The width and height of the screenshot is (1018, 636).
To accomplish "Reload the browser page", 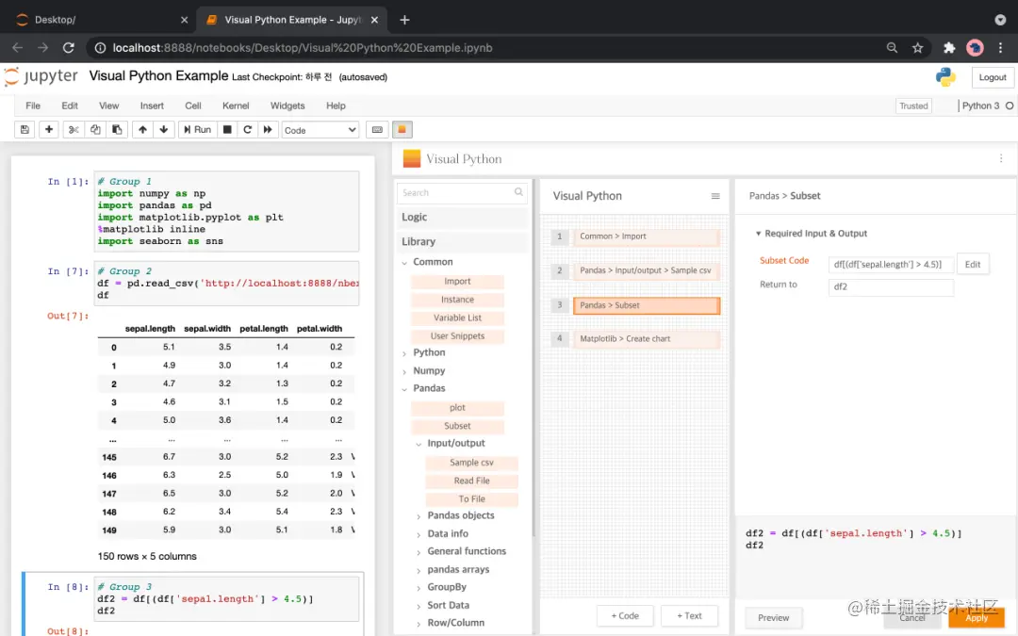I will coord(68,47).
